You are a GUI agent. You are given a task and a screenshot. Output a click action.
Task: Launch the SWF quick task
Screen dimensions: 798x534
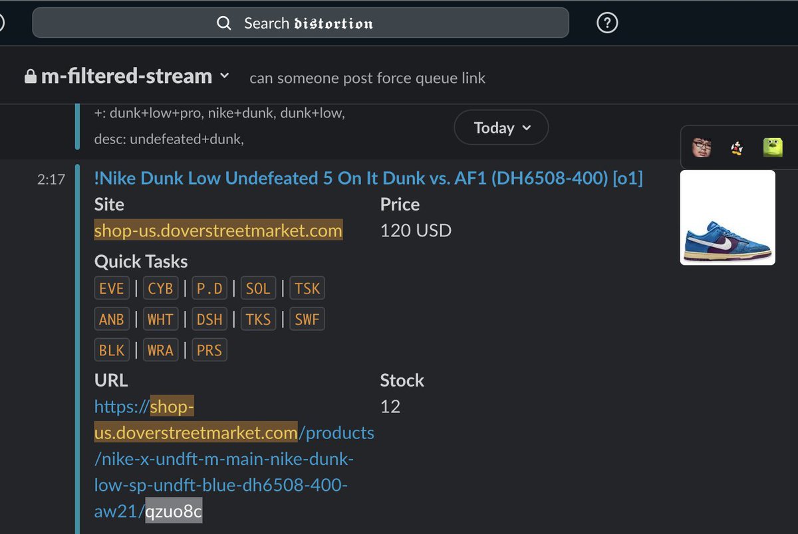[x=307, y=319]
